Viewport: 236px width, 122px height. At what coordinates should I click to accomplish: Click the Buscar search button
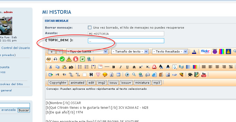[x=24, y=110]
